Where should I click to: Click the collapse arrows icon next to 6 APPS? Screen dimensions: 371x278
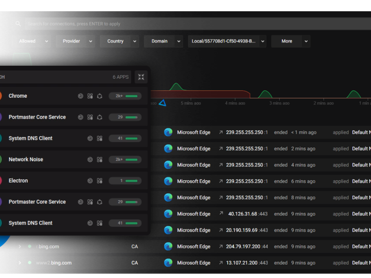tap(141, 77)
